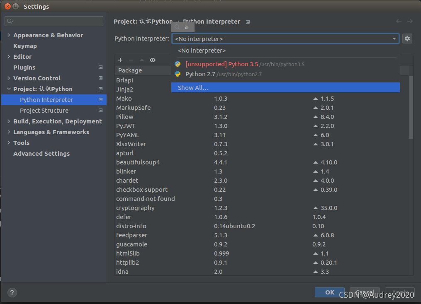Toggle show early releases eye icon

point(153,60)
